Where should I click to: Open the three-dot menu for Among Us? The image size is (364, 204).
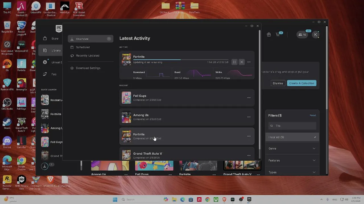(x=249, y=117)
